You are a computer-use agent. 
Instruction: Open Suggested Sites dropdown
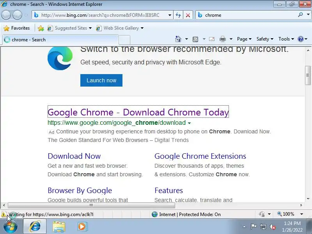click(x=69, y=28)
